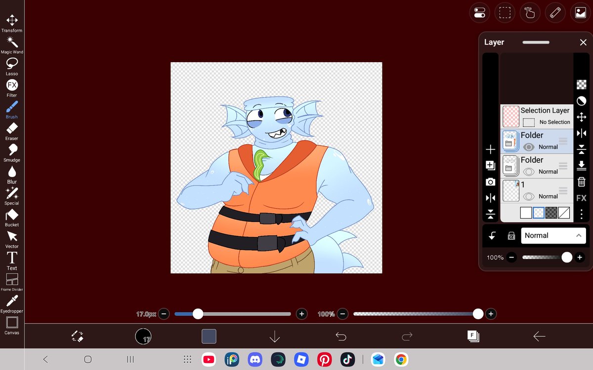
Task: Toggle visibility of layer 1
Action: click(529, 196)
